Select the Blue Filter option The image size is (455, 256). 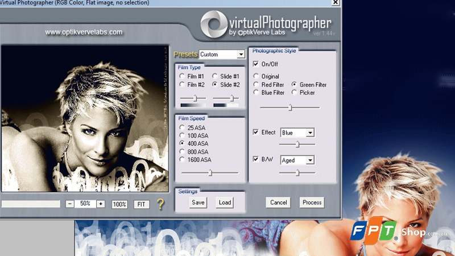[255, 92]
